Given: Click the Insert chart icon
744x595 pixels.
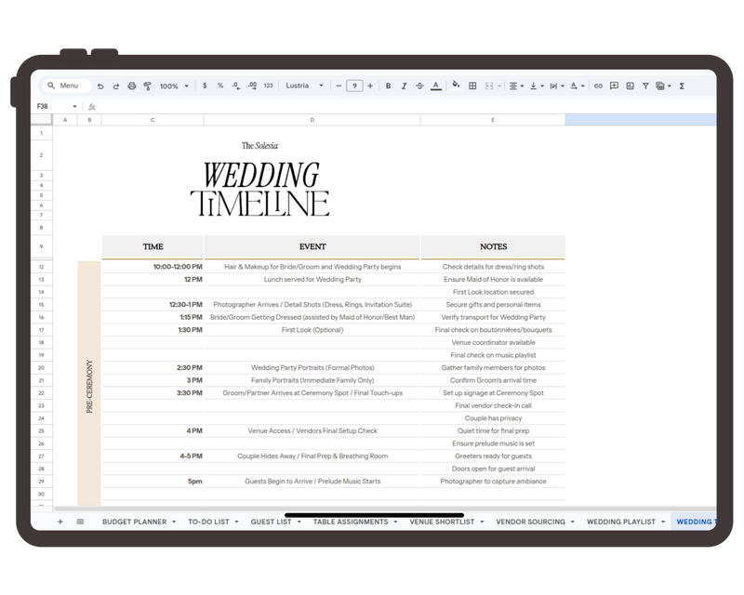Looking at the screenshot, I should point(630,86).
